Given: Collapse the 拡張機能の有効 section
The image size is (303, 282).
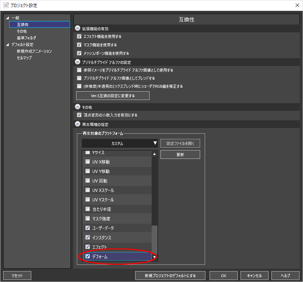Looking at the screenshot, I should point(77,29).
